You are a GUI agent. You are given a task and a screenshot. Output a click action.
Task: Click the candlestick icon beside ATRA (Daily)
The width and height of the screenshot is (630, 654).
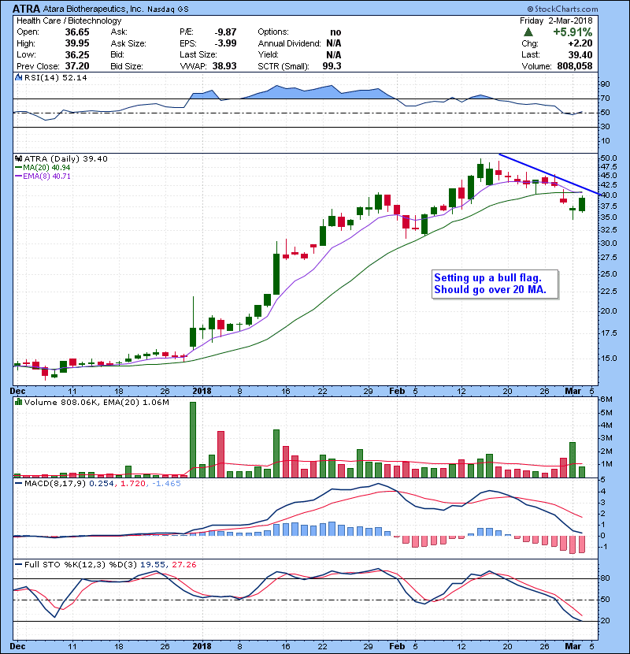(18, 159)
